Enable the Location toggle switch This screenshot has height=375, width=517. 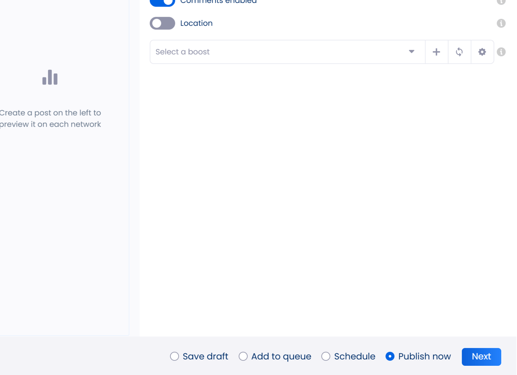pyautogui.click(x=162, y=23)
